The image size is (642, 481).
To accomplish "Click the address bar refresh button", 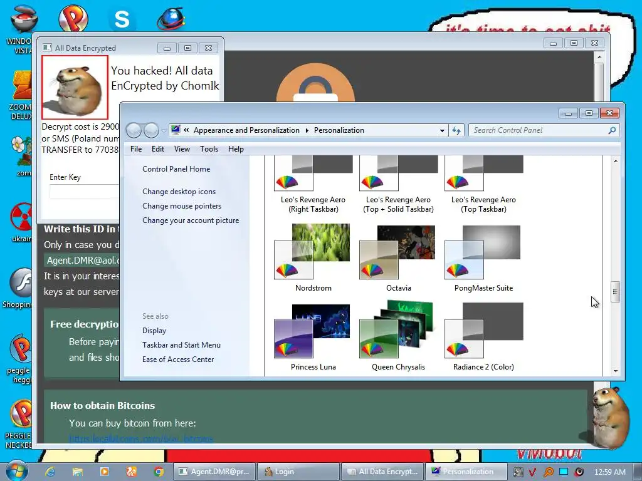I will 456,130.
